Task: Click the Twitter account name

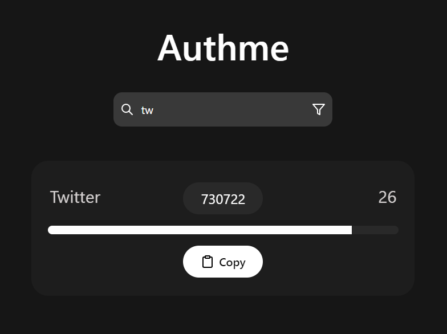Action: pos(75,197)
